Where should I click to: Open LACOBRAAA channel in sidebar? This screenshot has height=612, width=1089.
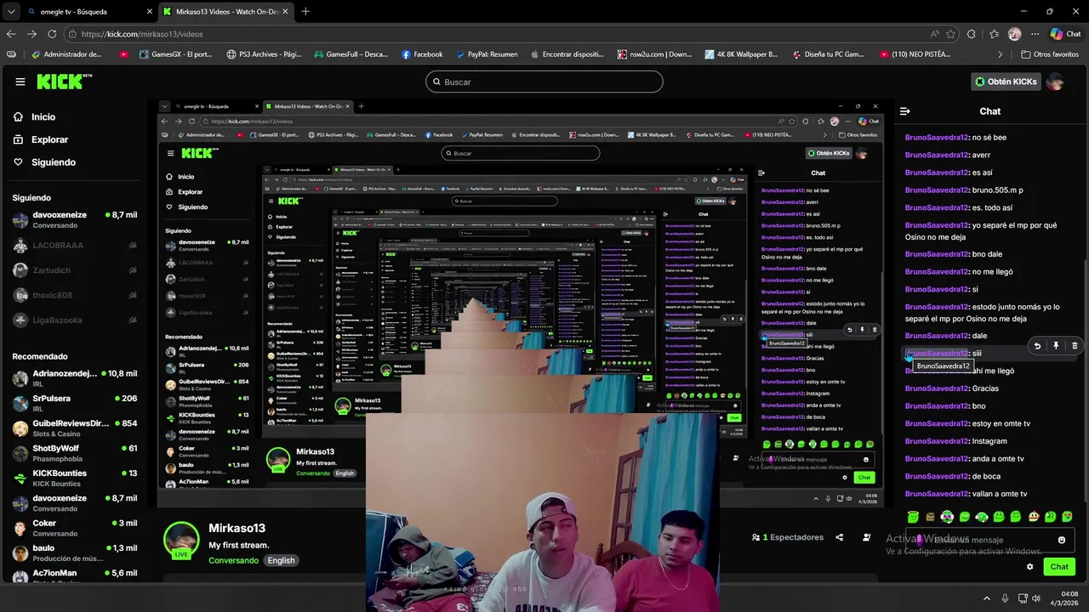(75, 246)
